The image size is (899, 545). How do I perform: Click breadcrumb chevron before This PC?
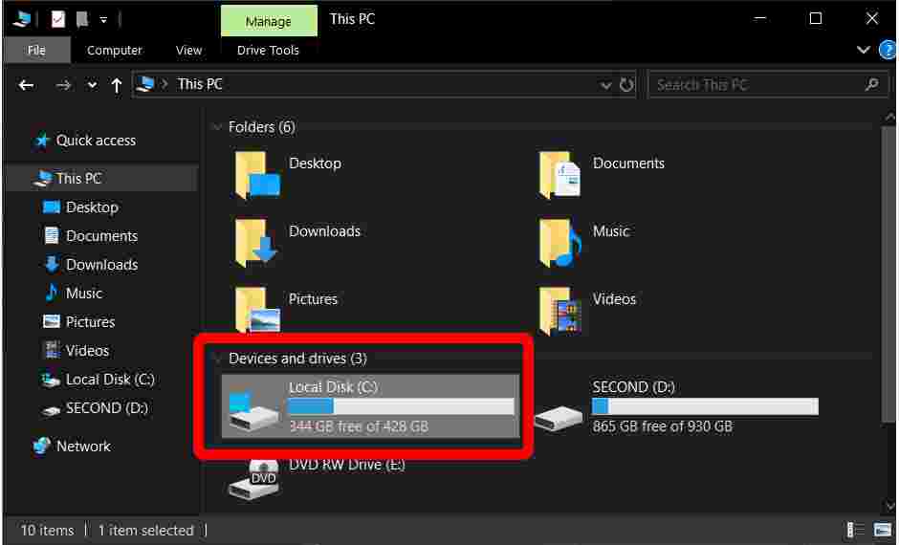pos(164,84)
